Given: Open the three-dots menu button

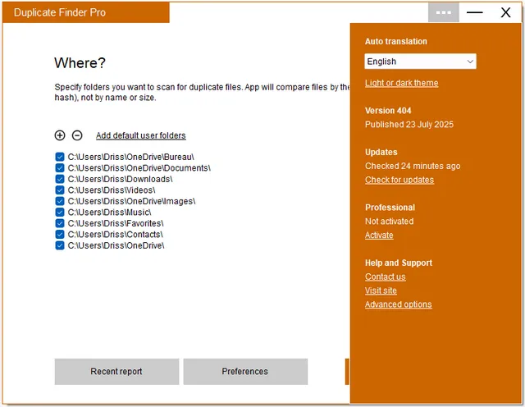Looking at the screenshot, I should [444, 13].
